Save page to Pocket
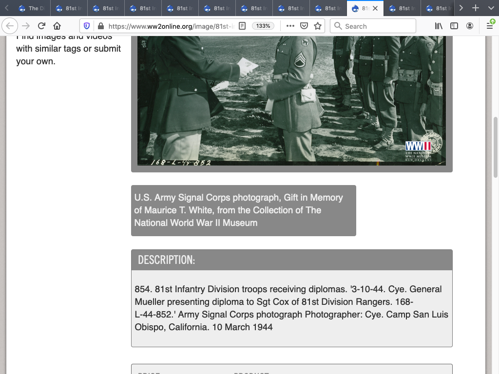Image resolution: width=499 pixels, height=374 pixels. coord(304,26)
